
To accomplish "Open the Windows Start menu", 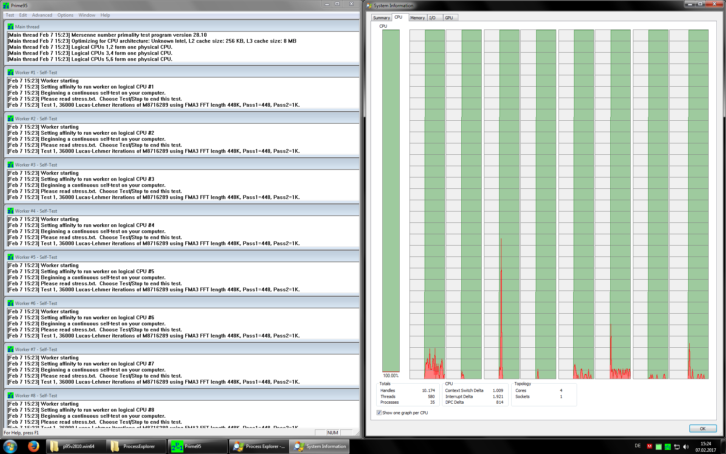I will coord(10,446).
